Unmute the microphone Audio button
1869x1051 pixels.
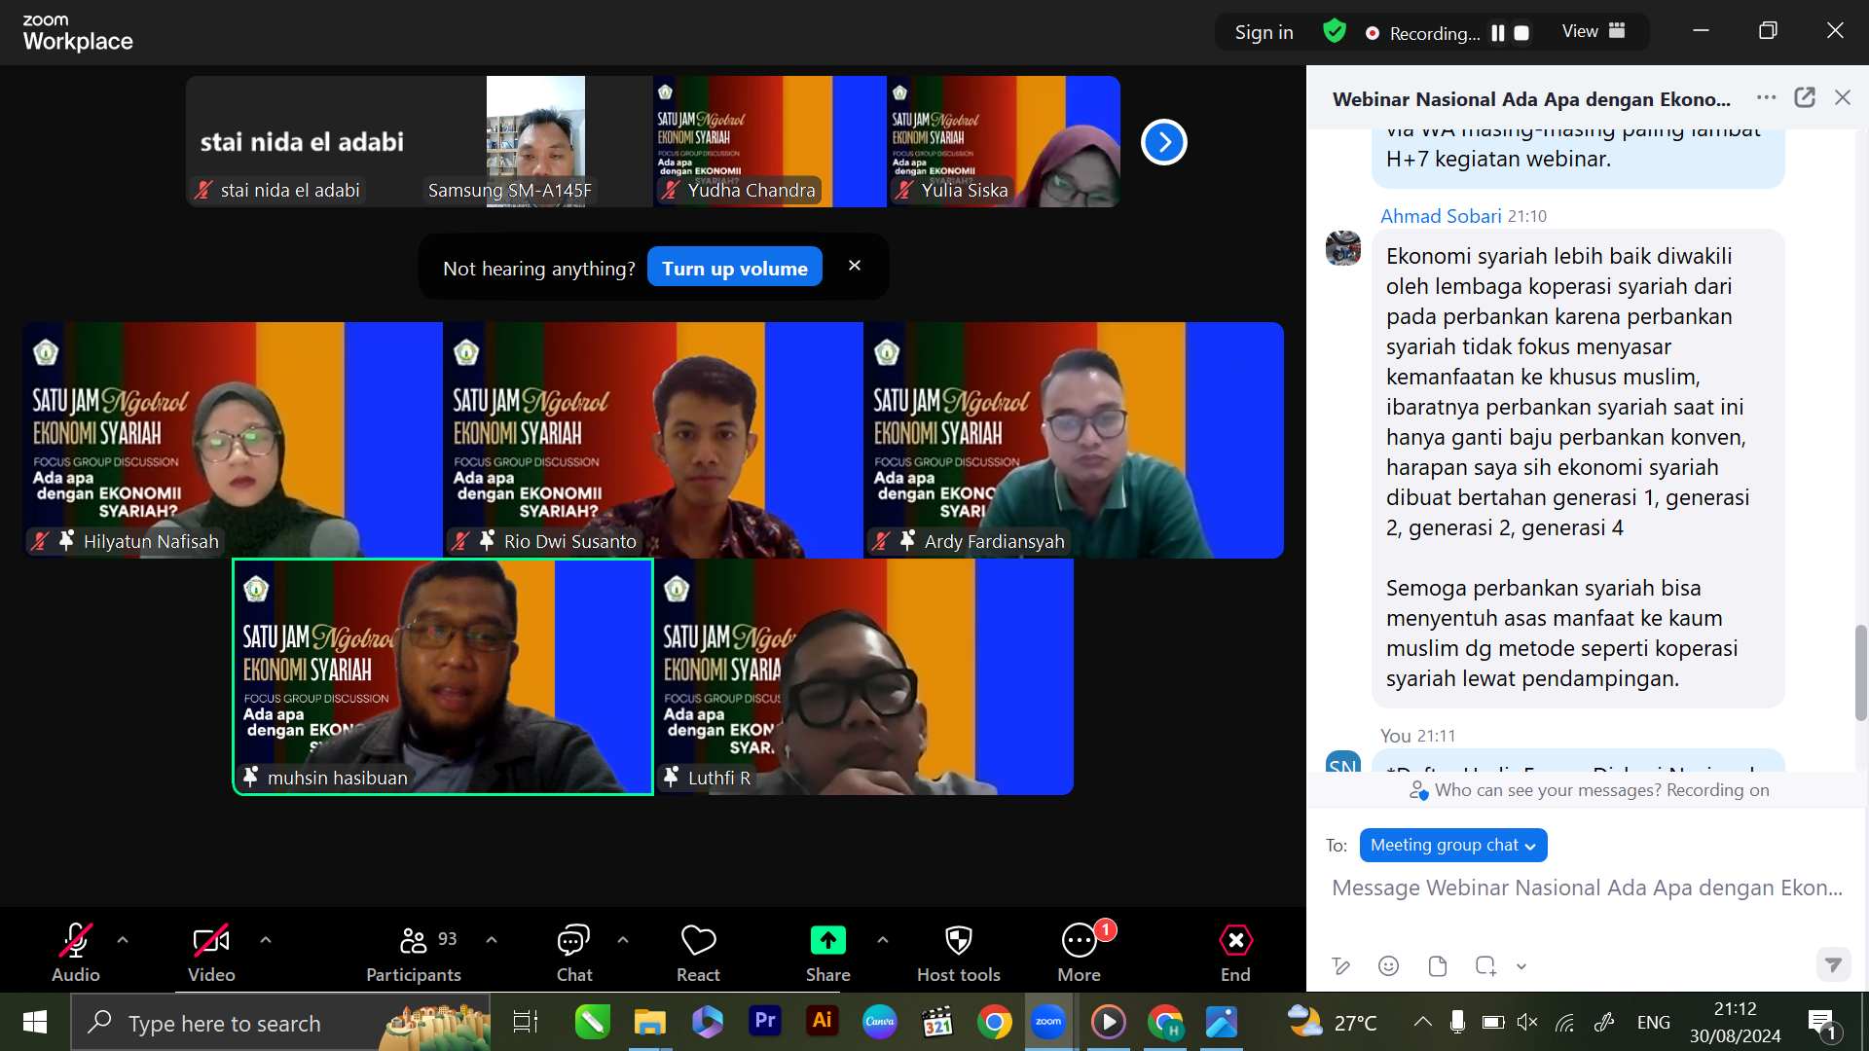point(75,941)
